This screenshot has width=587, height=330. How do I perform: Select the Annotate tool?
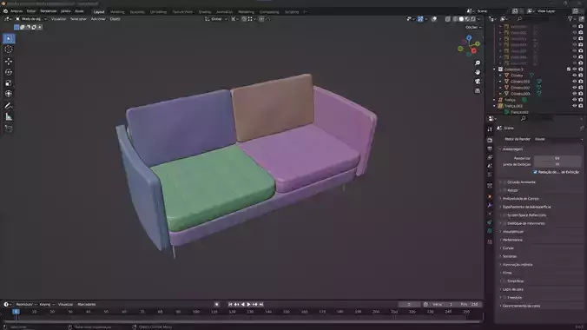[9, 106]
